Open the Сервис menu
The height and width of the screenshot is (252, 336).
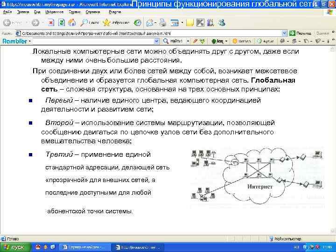coord(74,12)
